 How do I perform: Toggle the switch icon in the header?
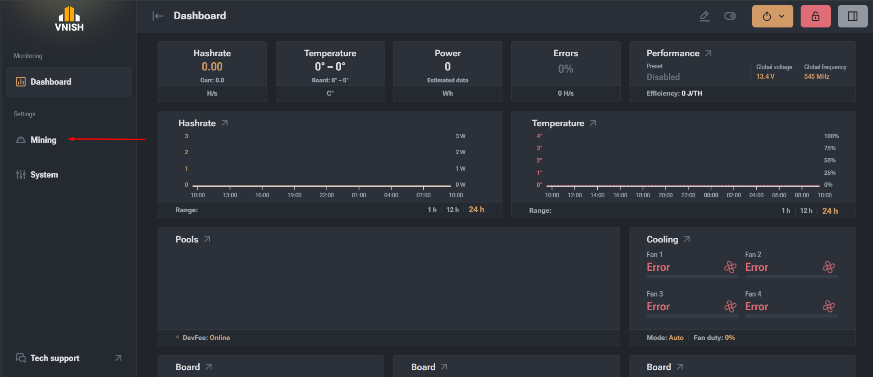(x=730, y=16)
